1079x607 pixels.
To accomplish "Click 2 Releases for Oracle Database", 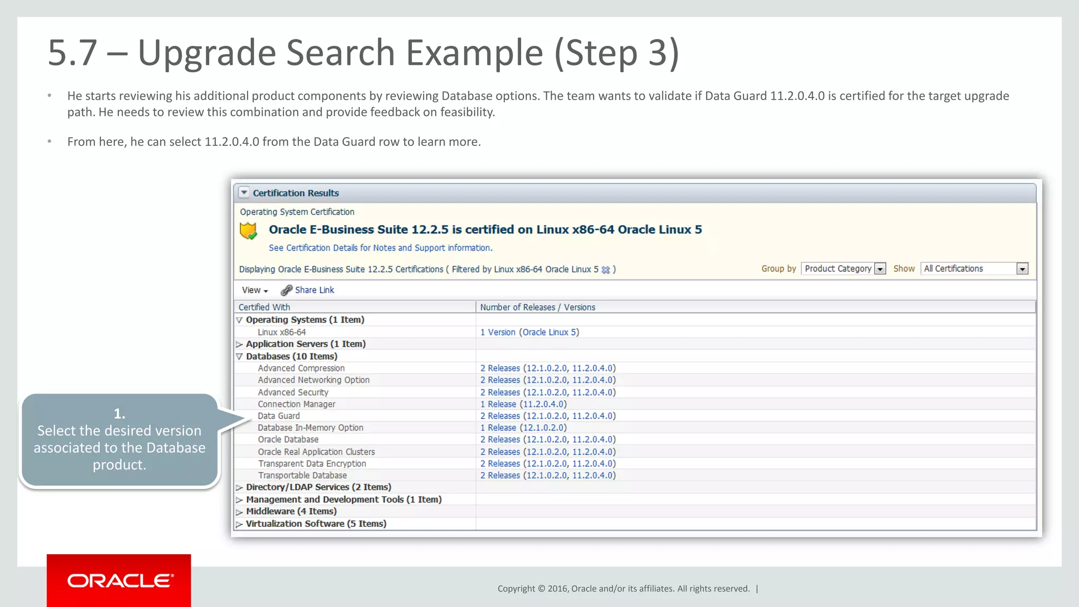I will (x=500, y=439).
